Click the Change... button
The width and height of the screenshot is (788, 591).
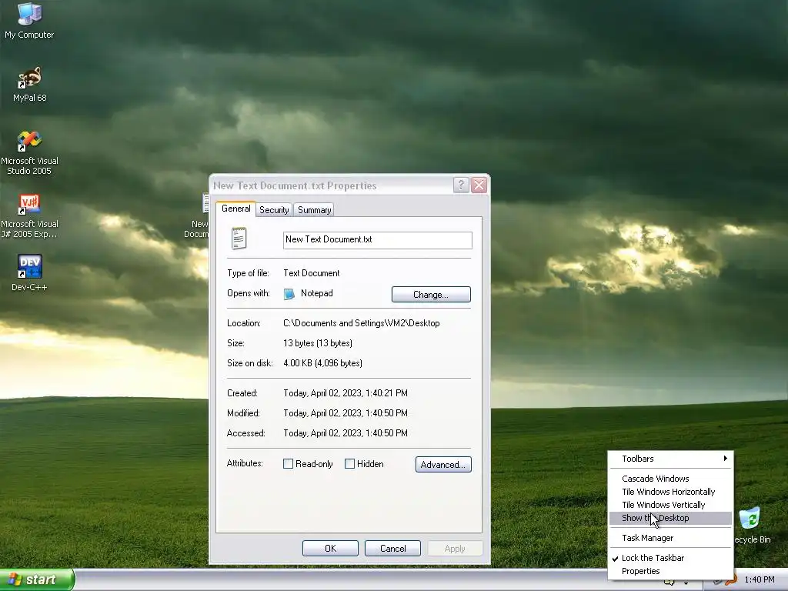point(431,295)
